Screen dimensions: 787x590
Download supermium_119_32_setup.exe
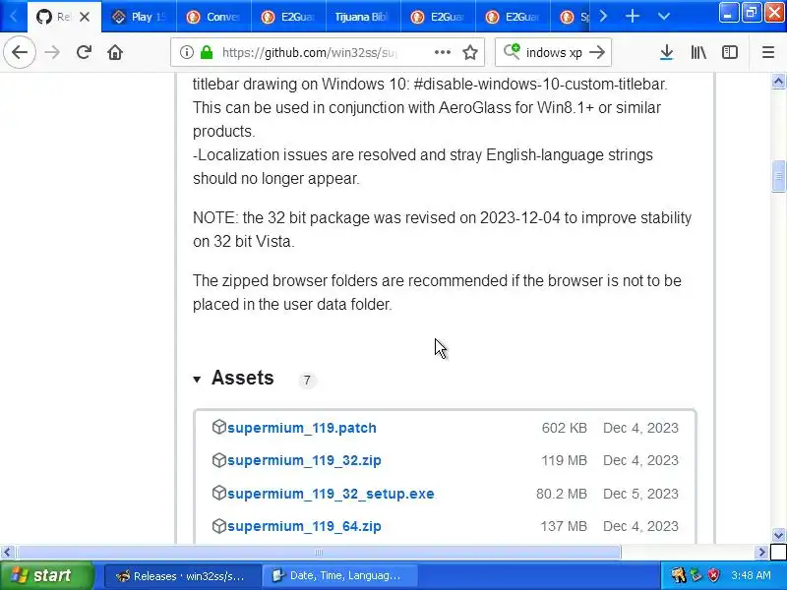pyautogui.click(x=331, y=494)
